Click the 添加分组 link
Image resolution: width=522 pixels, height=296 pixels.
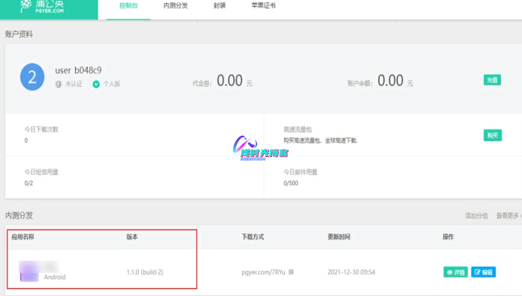(476, 216)
